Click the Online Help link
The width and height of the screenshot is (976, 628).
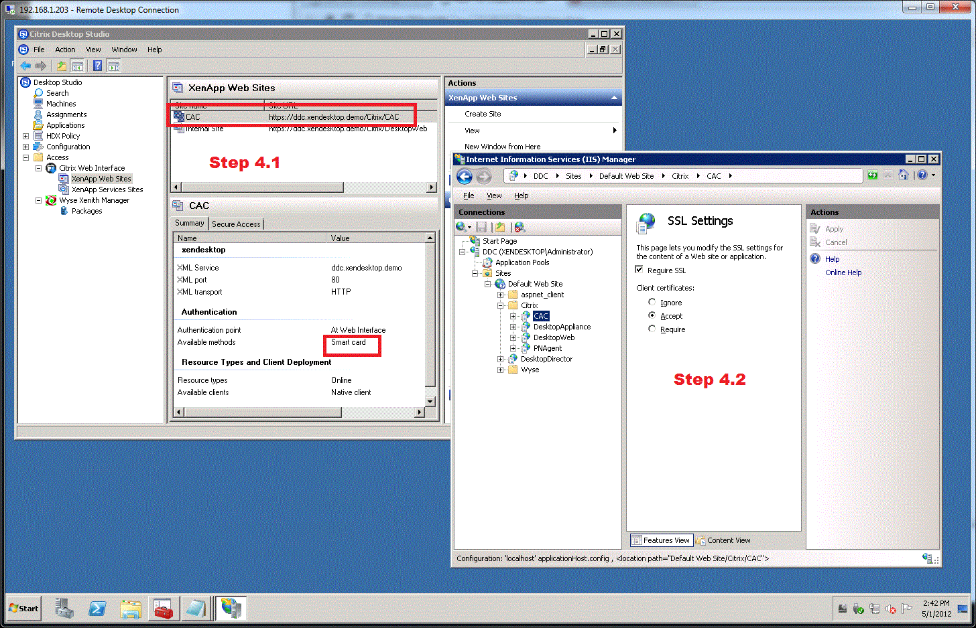843,272
